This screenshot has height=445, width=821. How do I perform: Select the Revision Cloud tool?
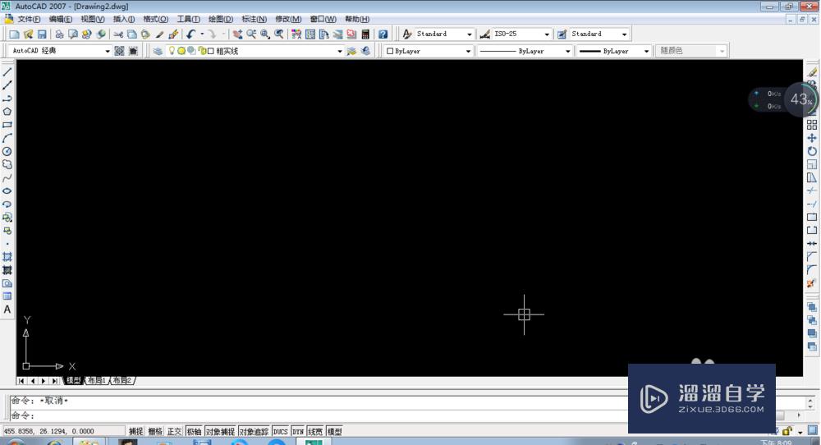click(x=7, y=164)
